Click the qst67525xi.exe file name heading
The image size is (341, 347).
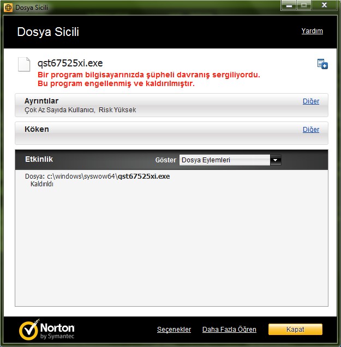[x=70, y=63]
